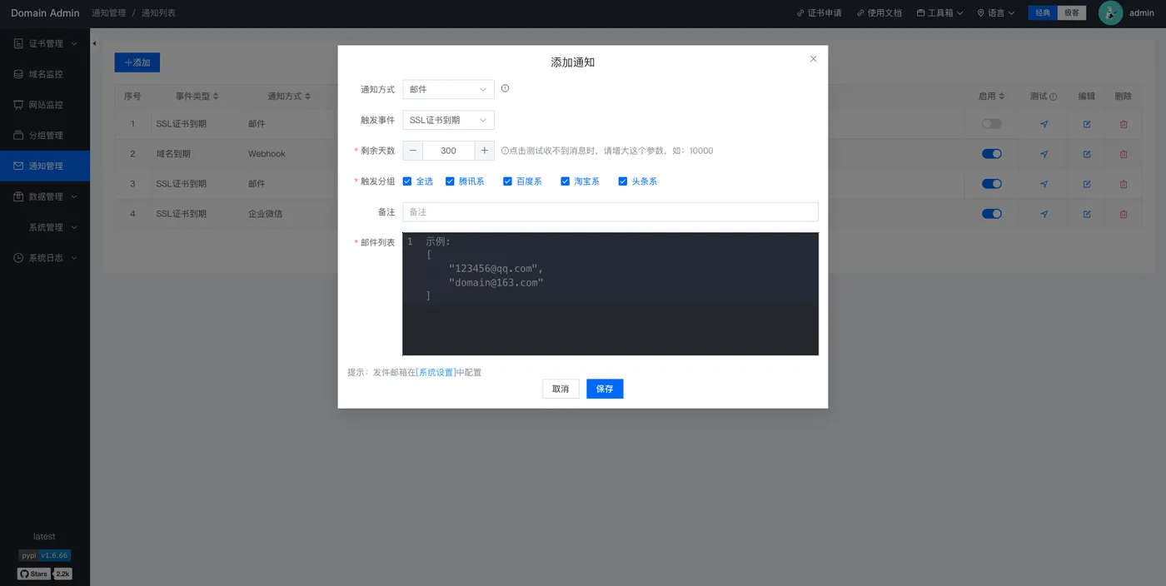Toggle the enable switch for row 1
This screenshot has height=586, width=1166.
991,124
